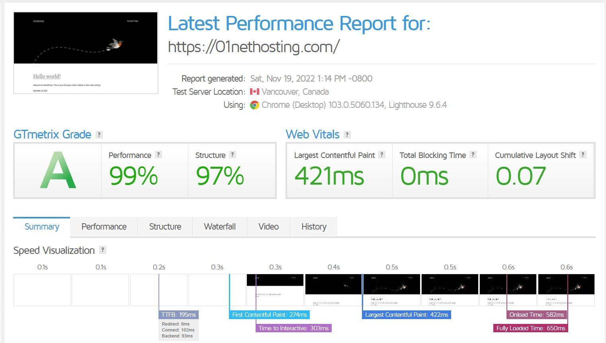
Task: Click the Time to Interactive: 303ms marker
Action: (293, 328)
